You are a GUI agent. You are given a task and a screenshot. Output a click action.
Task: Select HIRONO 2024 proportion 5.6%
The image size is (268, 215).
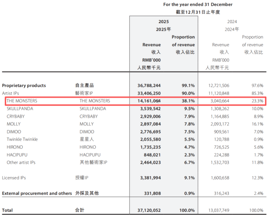pyautogui.click(x=259, y=147)
